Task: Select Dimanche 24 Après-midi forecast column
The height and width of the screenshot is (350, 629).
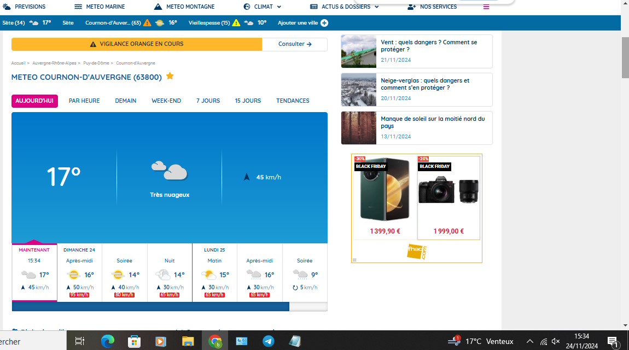Action: click(79, 272)
